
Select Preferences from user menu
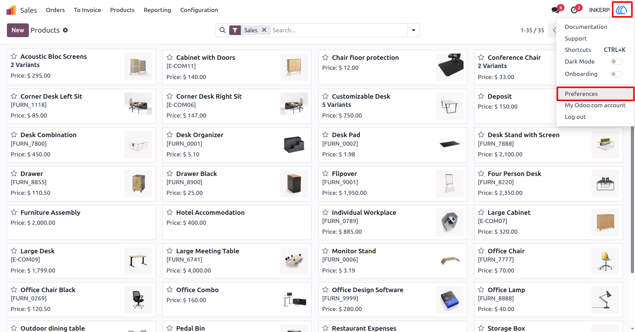pyautogui.click(x=595, y=94)
